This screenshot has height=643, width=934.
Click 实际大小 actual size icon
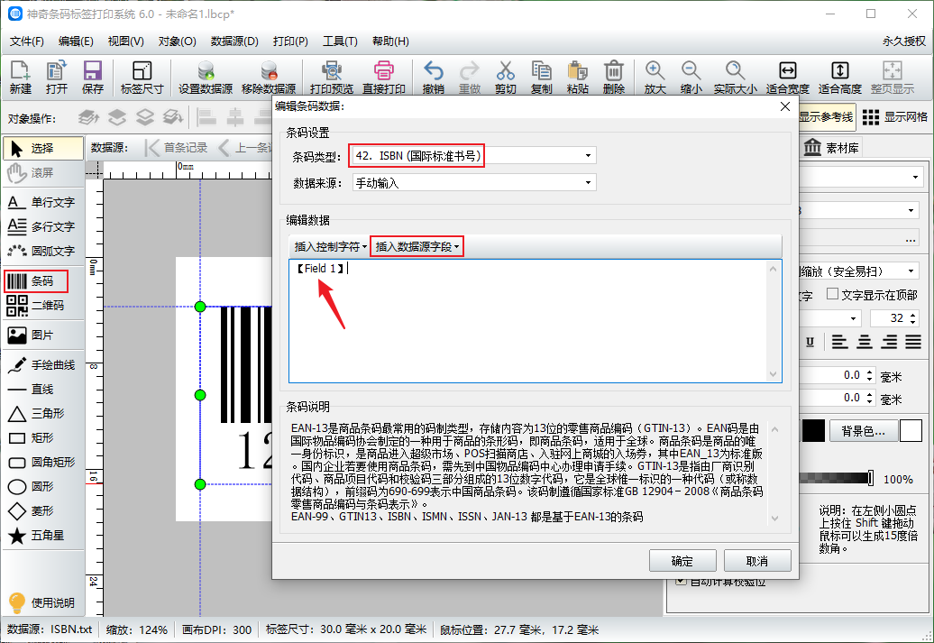pyautogui.click(x=735, y=78)
